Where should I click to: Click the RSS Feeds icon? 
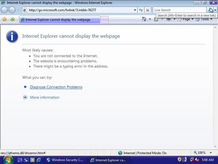tap(156, 19)
